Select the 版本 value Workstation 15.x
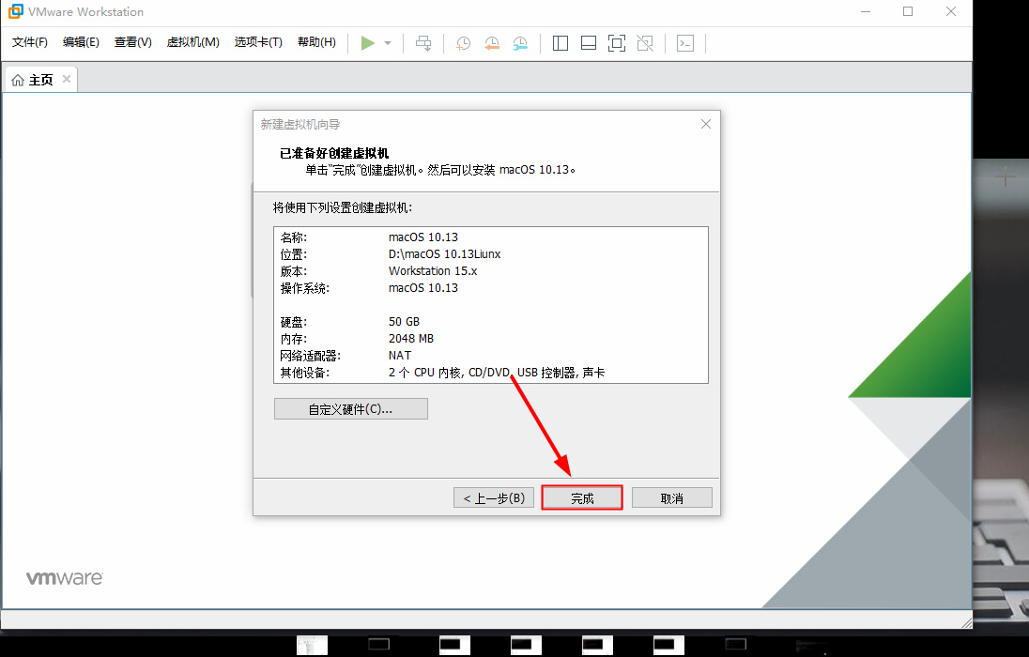The image size is (1029, 657). (433, 271)
